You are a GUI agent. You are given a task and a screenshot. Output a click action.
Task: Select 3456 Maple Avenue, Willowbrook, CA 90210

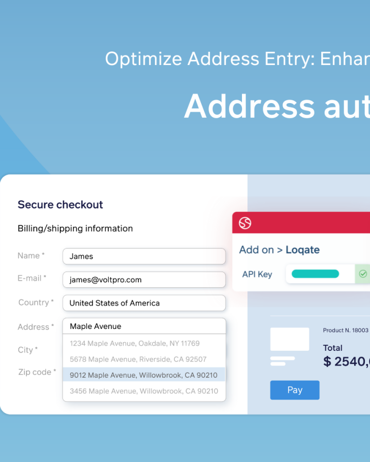click(x=144, y=391)
